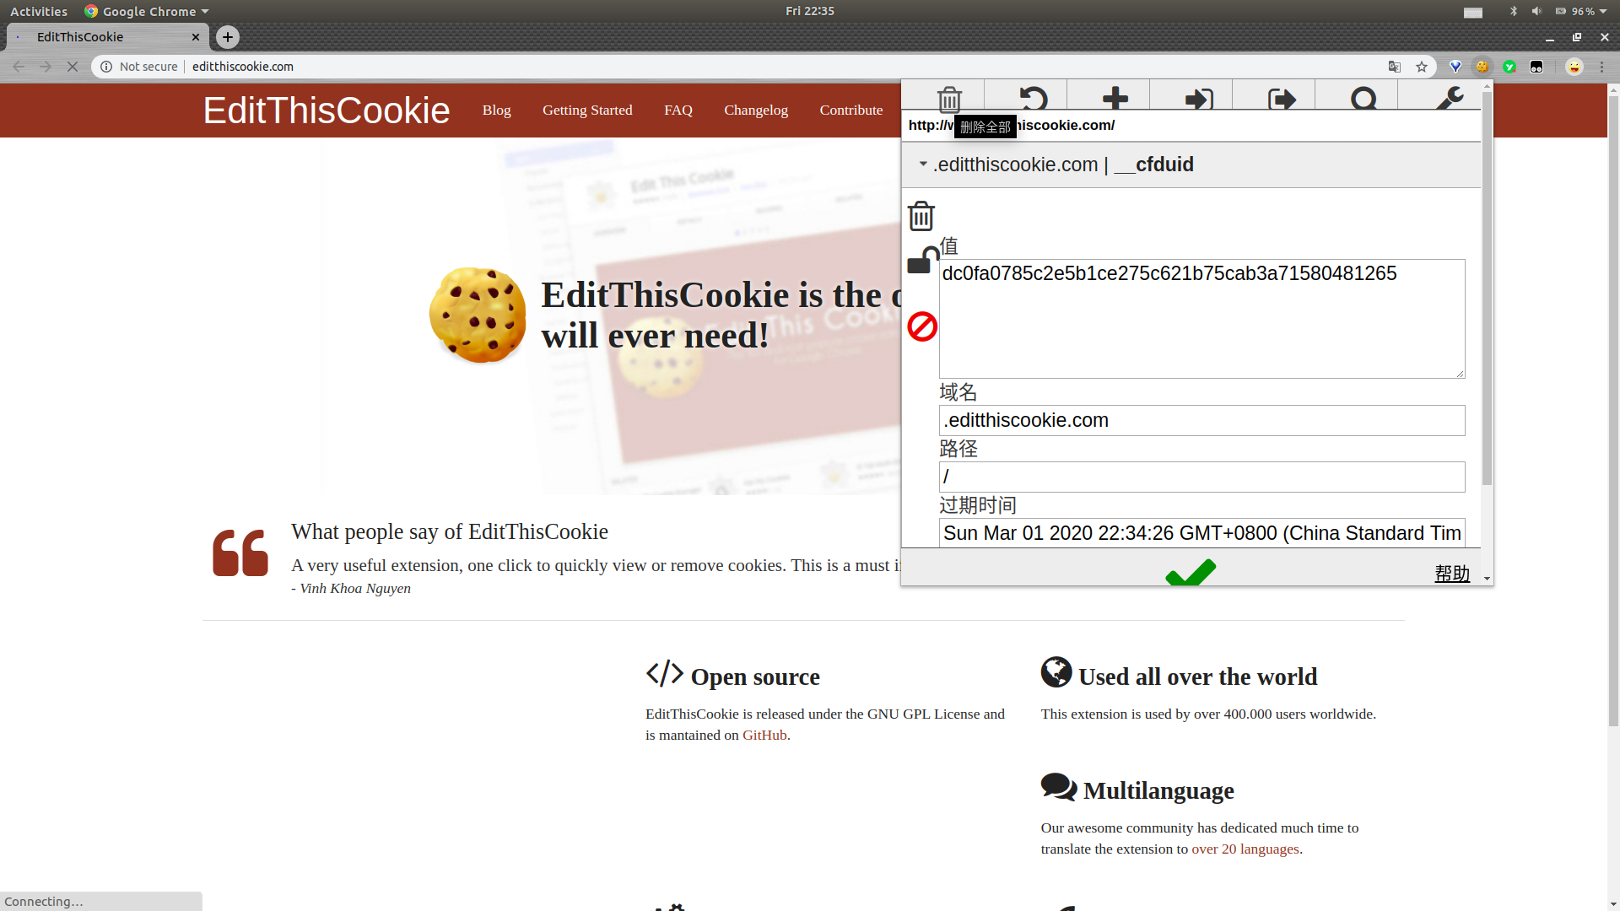Click the undo/restore icon
Viewport: 1620px width, 911px height.
click(1031, 99)
